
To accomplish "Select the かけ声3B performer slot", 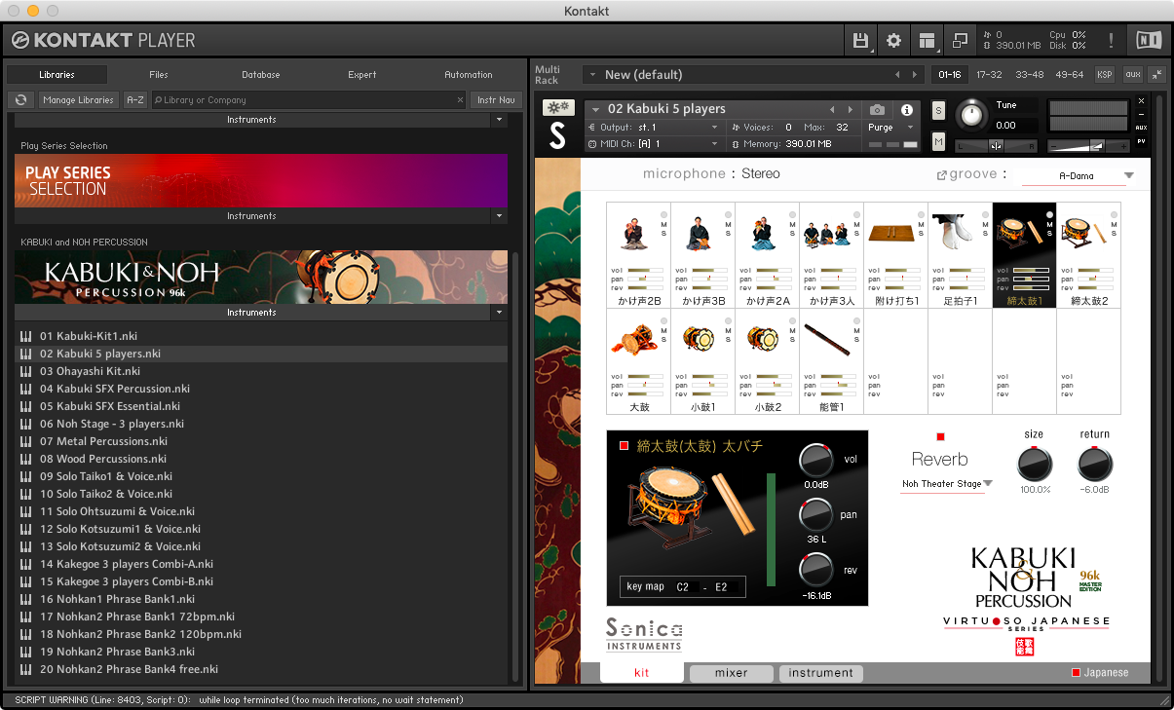I will [702, 255].
